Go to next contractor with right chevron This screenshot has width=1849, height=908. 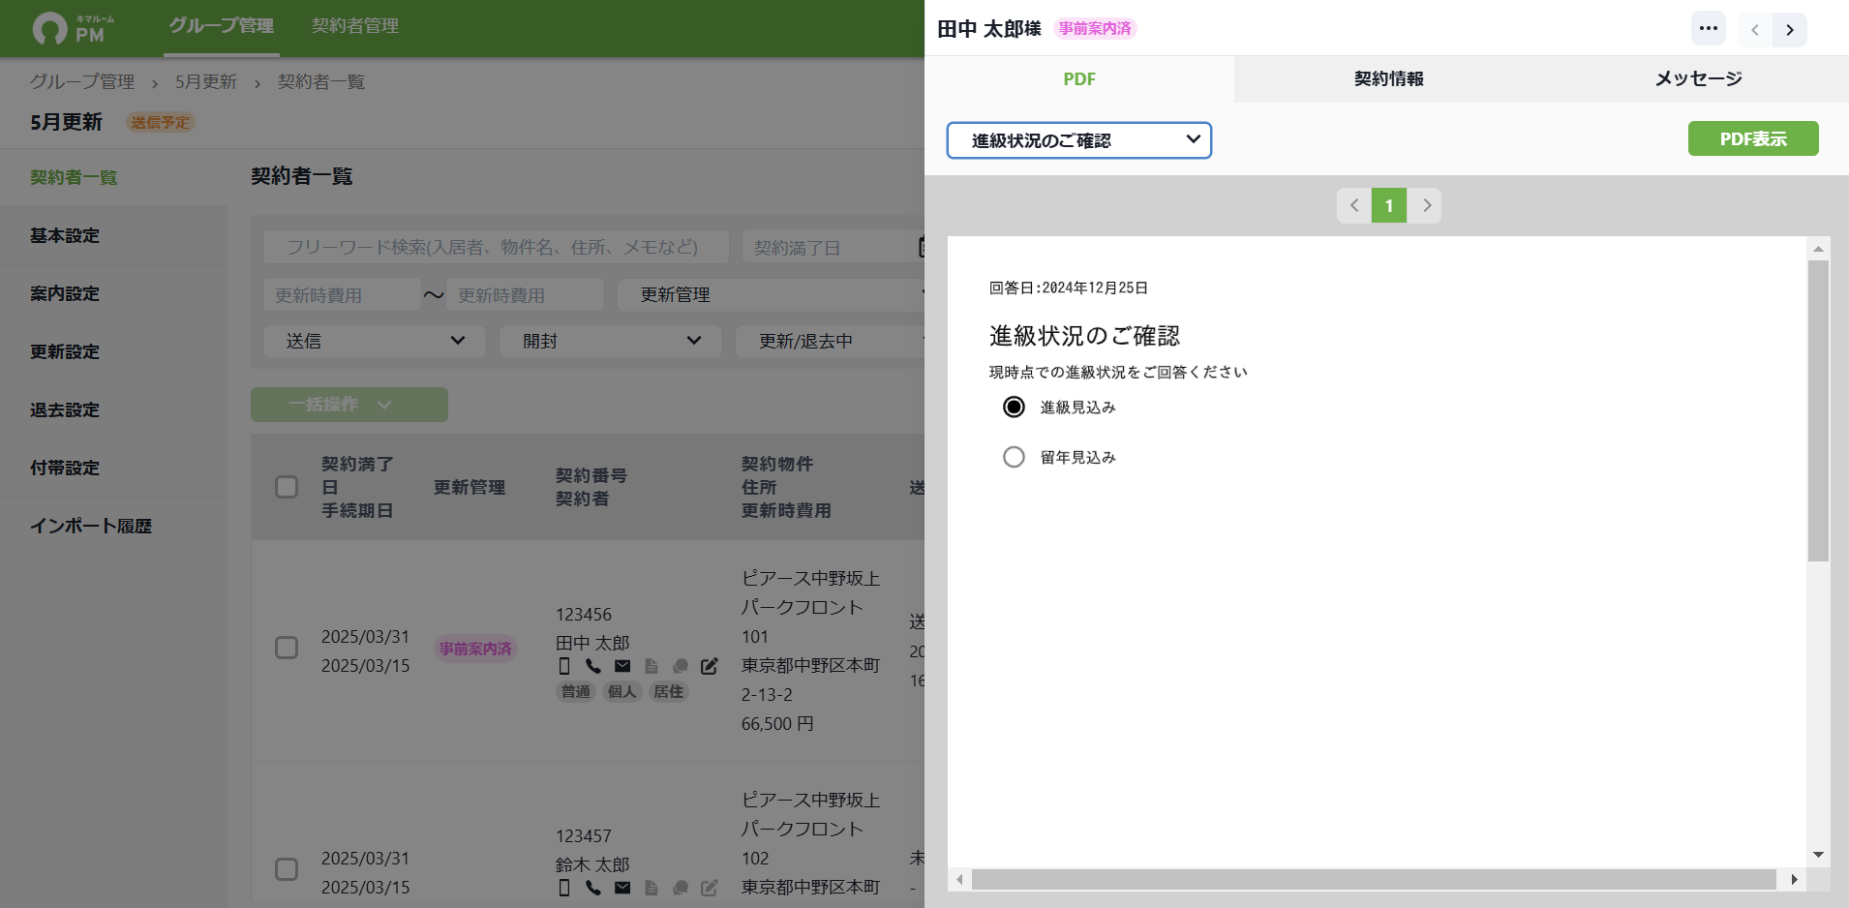click(x=1790, y=30)
